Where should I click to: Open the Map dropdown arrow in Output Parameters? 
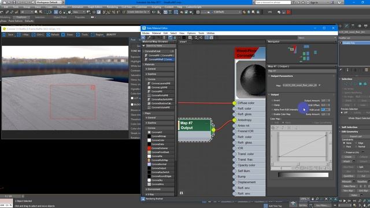point(320,85)
